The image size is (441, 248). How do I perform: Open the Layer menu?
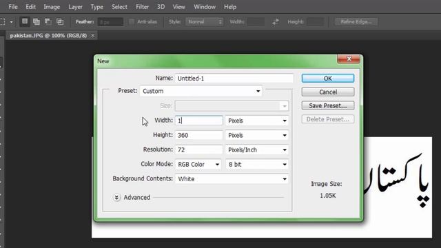[x=75, y=7]
